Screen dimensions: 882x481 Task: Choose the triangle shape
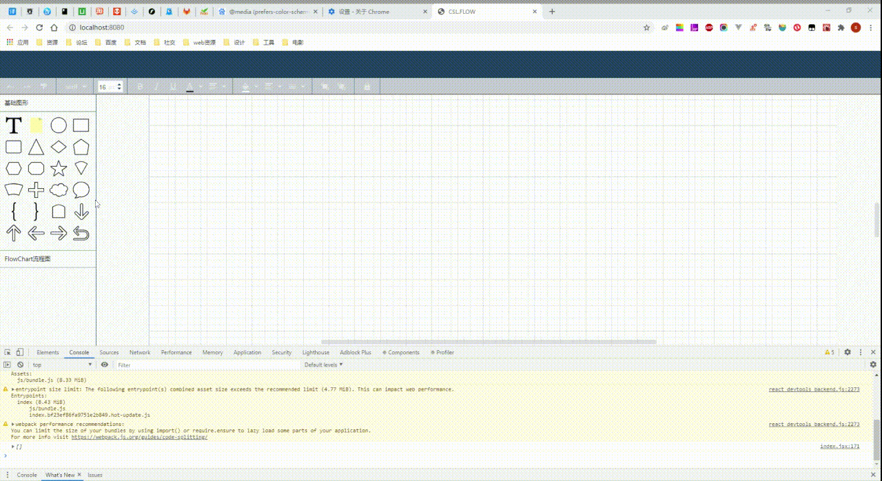pyautogui.click(x=36, y=147)
